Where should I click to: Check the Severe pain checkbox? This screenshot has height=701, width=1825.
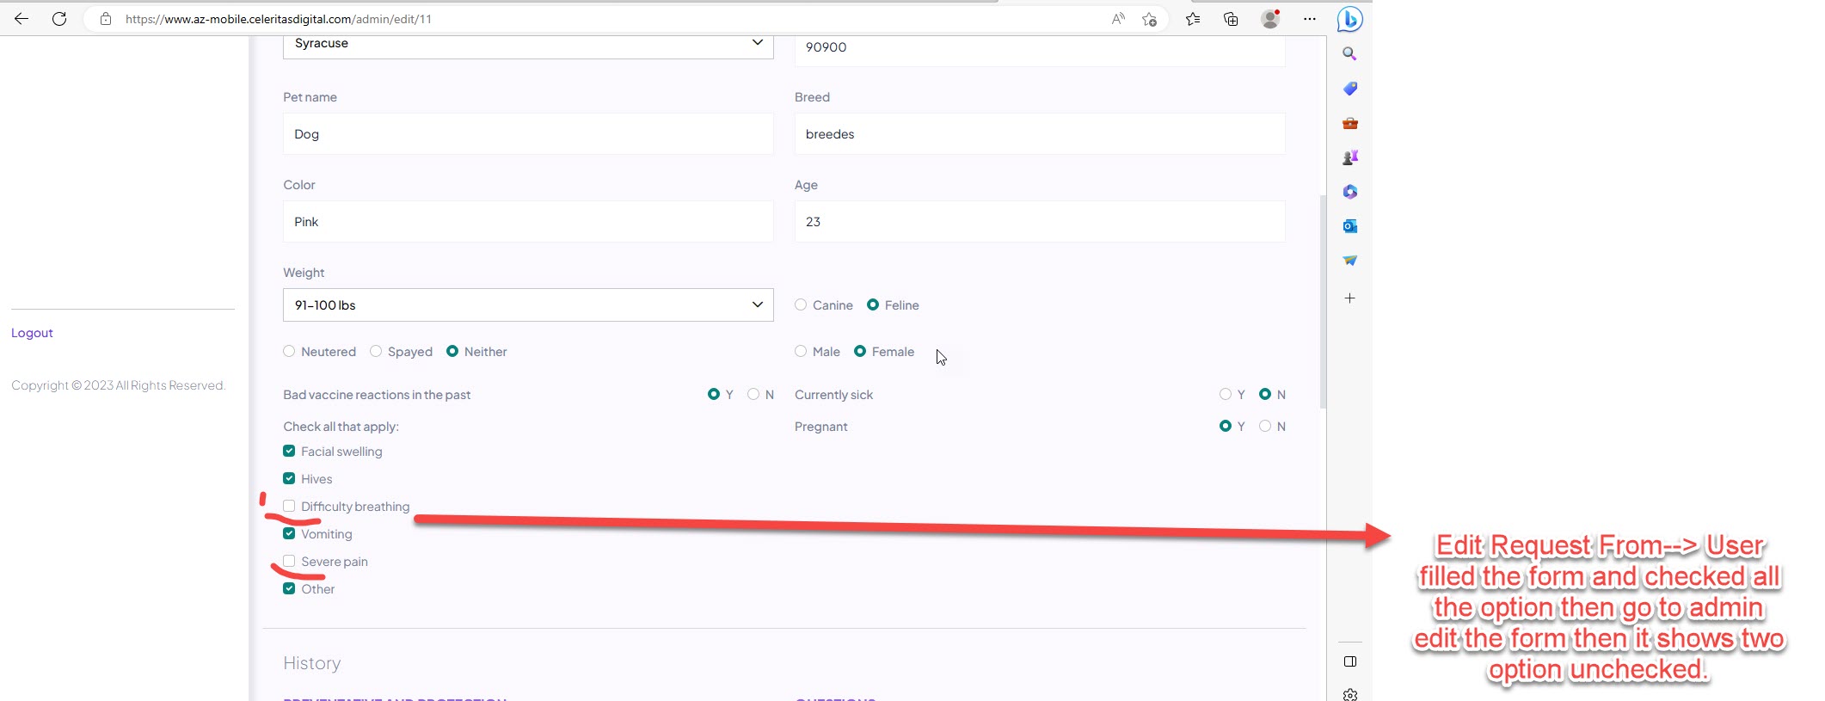pos(289,562)
